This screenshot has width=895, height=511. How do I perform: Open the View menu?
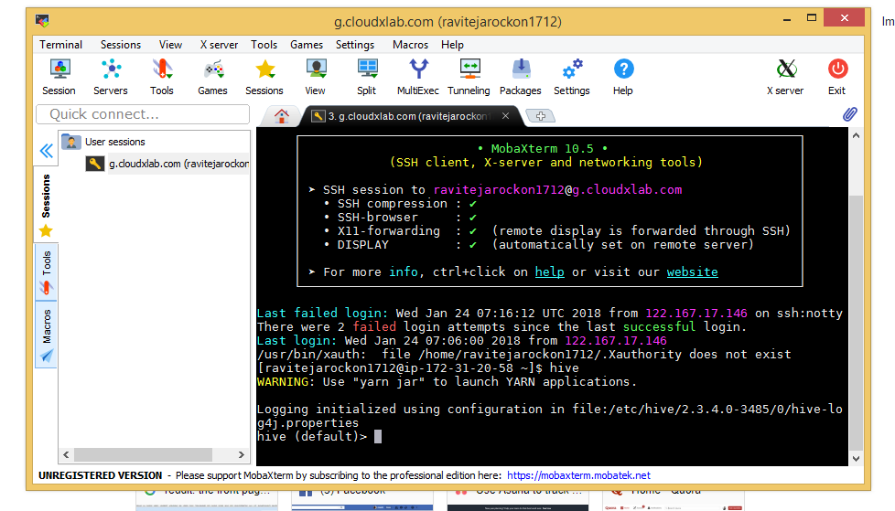pos(170,45)
